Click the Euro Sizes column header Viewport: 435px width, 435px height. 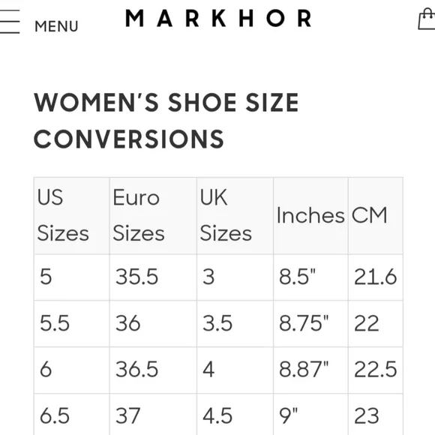click(153, 215)
